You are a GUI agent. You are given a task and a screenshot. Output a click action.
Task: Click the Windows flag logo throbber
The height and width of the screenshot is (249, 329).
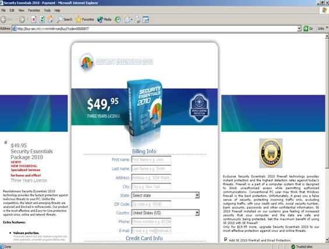(324, 10)
